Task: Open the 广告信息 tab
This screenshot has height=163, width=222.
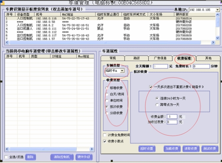Action: [x=160, y=58]
